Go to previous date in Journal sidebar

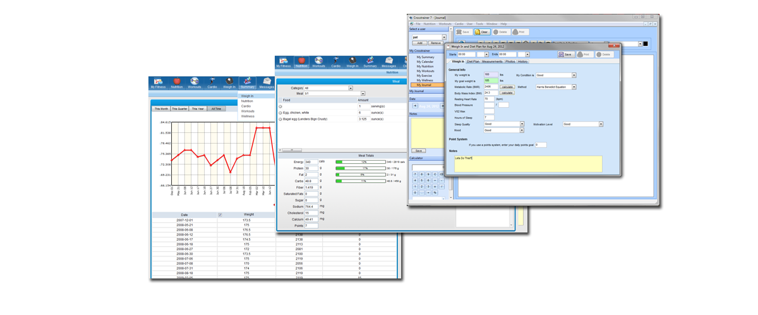(414, 106)
